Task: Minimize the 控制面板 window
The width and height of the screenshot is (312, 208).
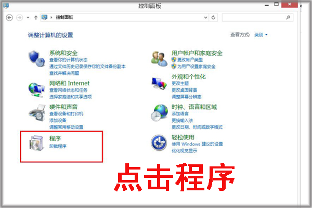Action: 267,5
